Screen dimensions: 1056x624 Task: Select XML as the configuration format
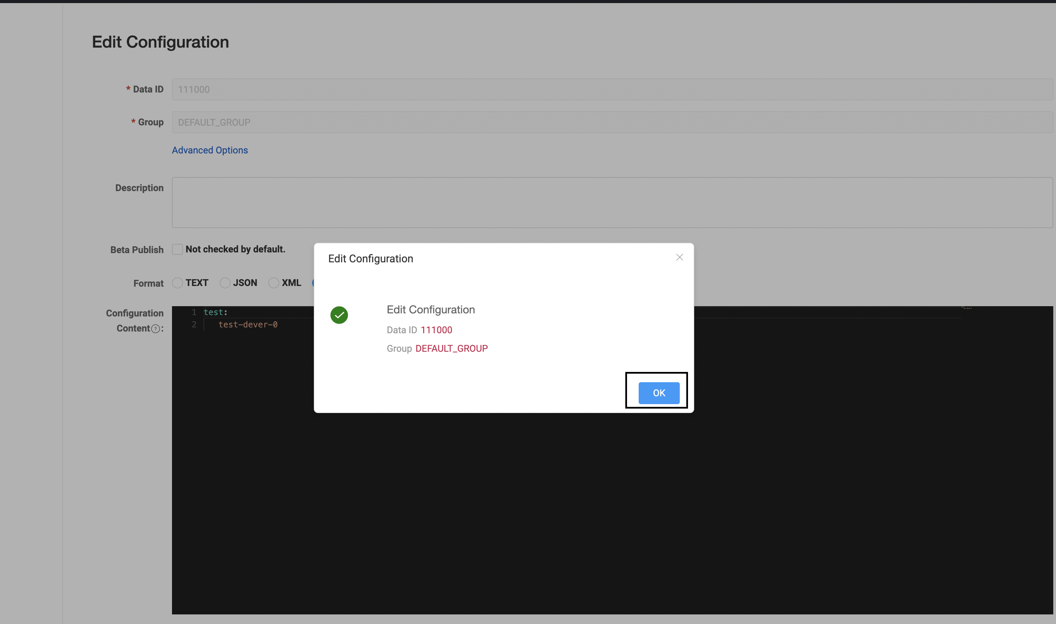click(x=274, y=283)
